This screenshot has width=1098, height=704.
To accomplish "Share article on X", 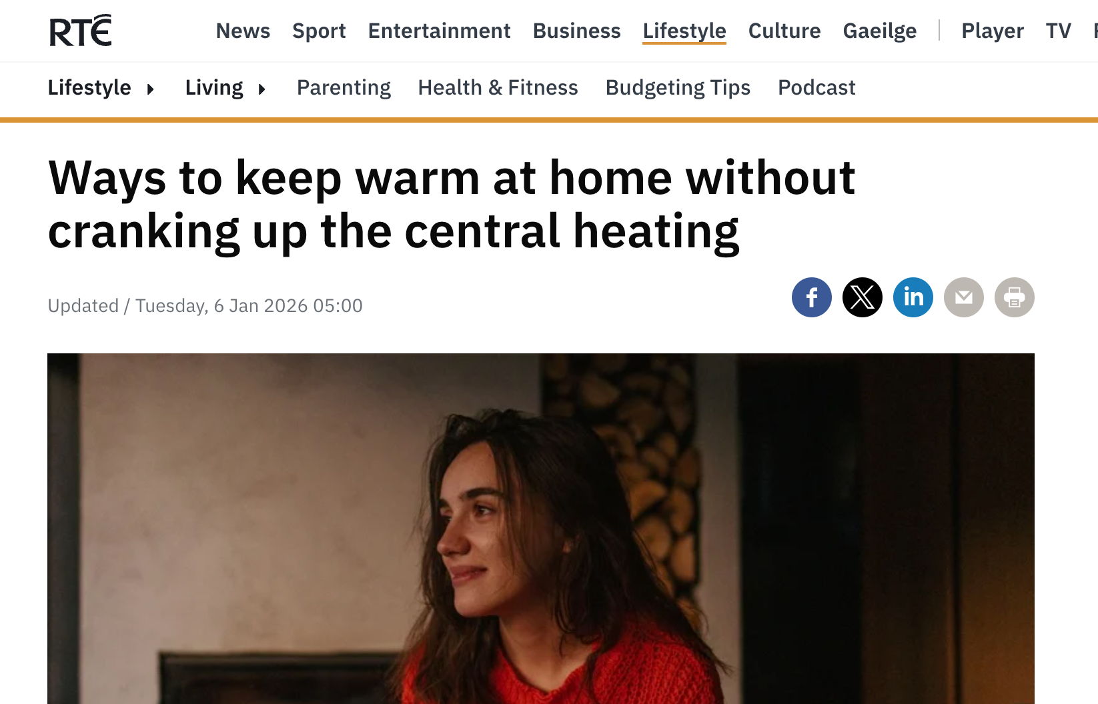I will pos(862,297).
